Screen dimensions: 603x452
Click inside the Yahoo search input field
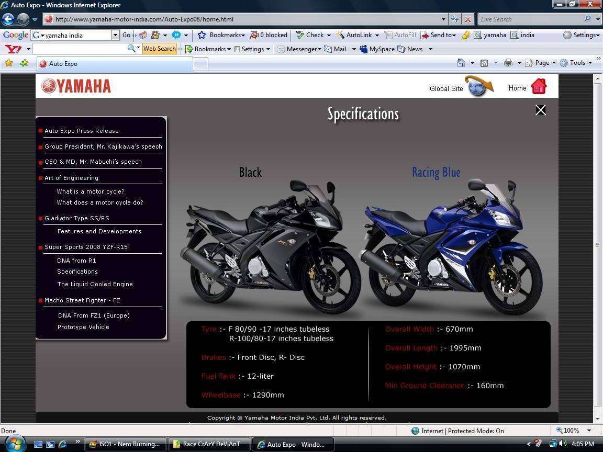coord(81,49)
